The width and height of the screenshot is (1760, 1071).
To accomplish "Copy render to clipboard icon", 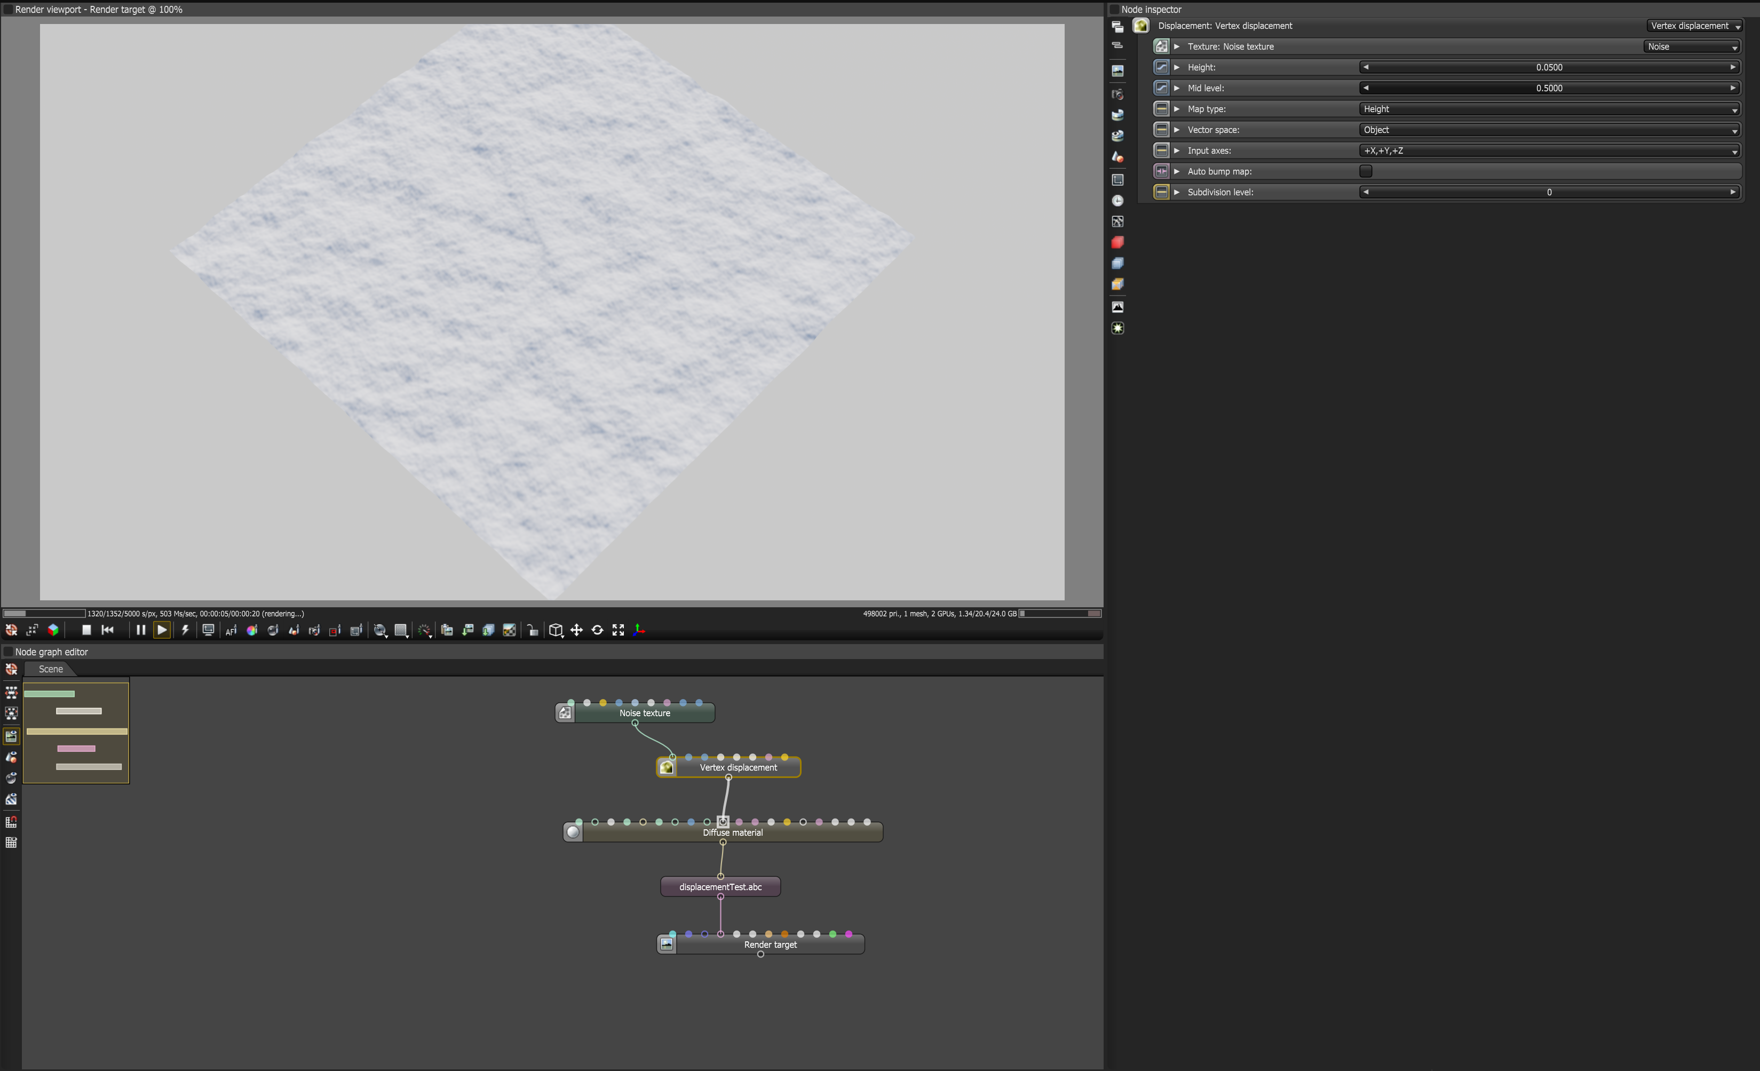I will 447,630.
